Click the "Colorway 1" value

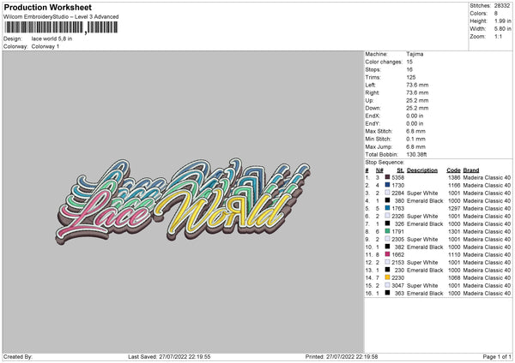[45, 46]
